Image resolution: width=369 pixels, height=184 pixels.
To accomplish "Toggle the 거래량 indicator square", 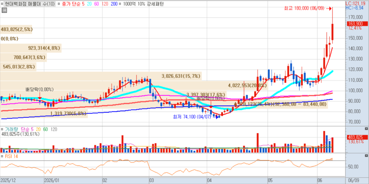I will (2, 129).
